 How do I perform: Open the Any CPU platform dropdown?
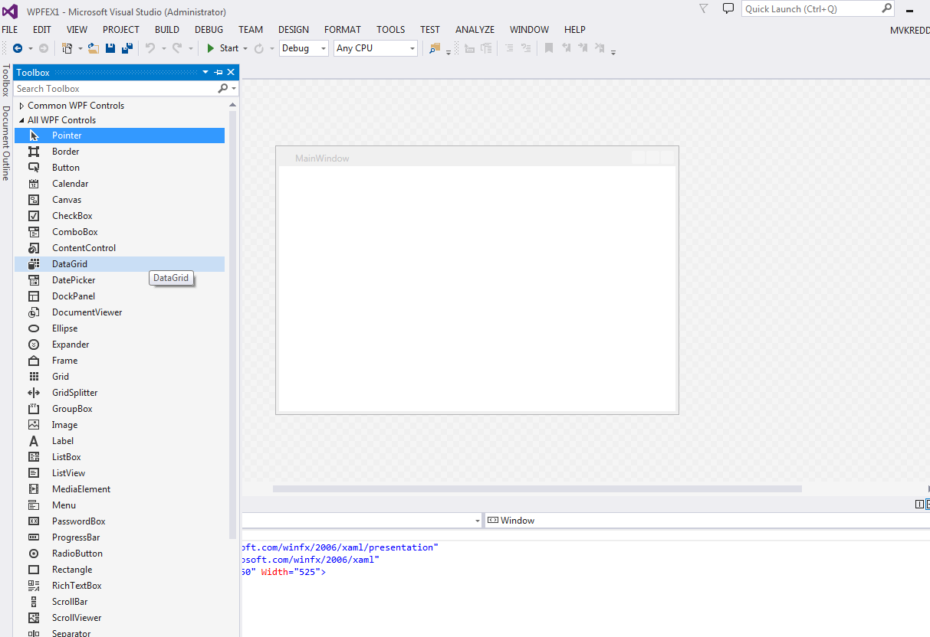click(x=412, y=47)
